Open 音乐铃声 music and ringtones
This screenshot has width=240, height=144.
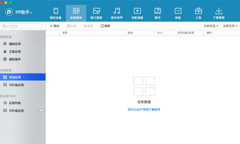(117, 13)
